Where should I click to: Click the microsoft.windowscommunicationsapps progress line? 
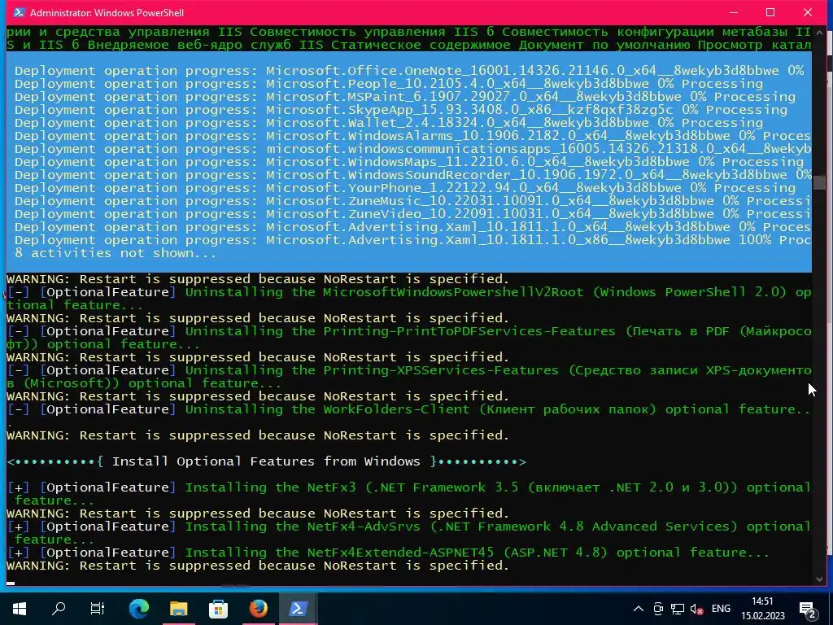click(x=412, y=149)
